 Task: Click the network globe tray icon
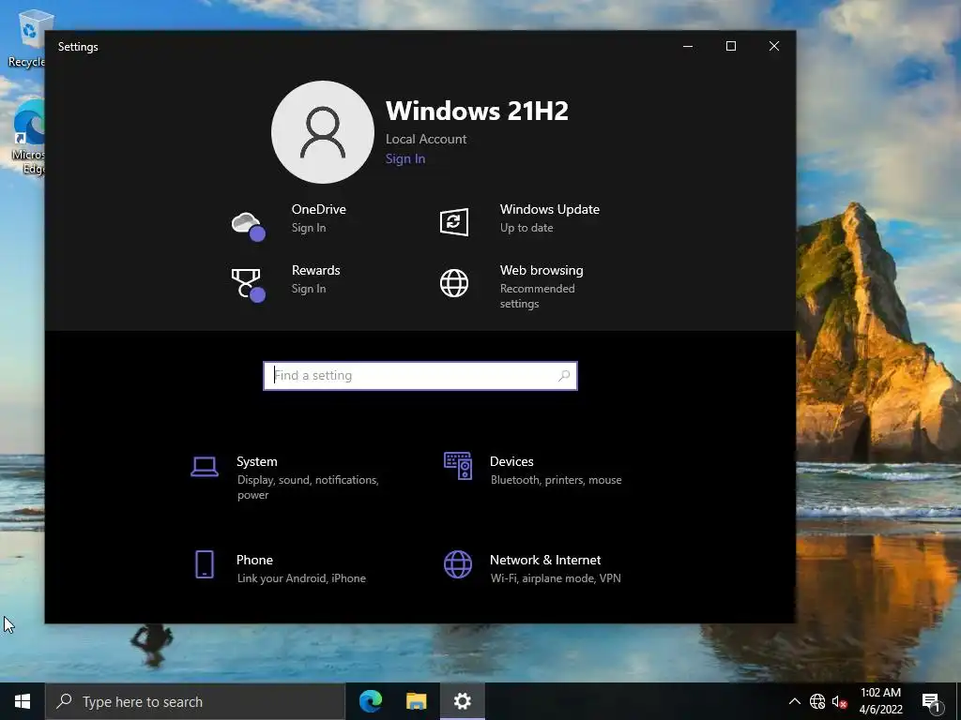817,701
